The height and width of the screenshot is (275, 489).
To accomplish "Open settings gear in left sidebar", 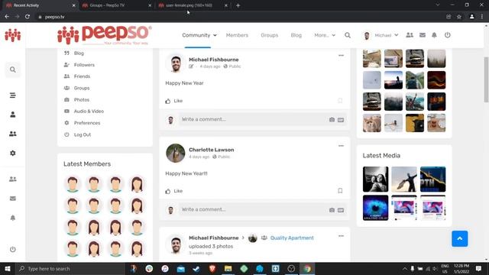I will pos(12,153).
